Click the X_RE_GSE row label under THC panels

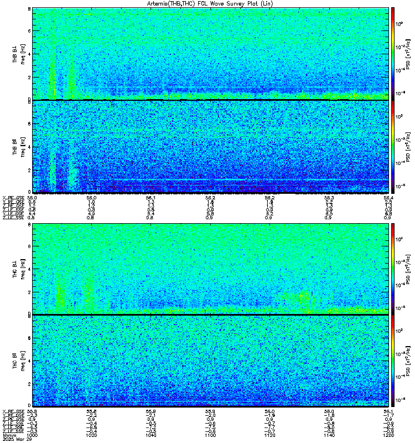(13, 411)
